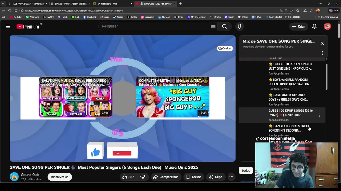Zoom page with magnifier in address bar
This screenshot has height=191, width=341.
pos(286,11)
